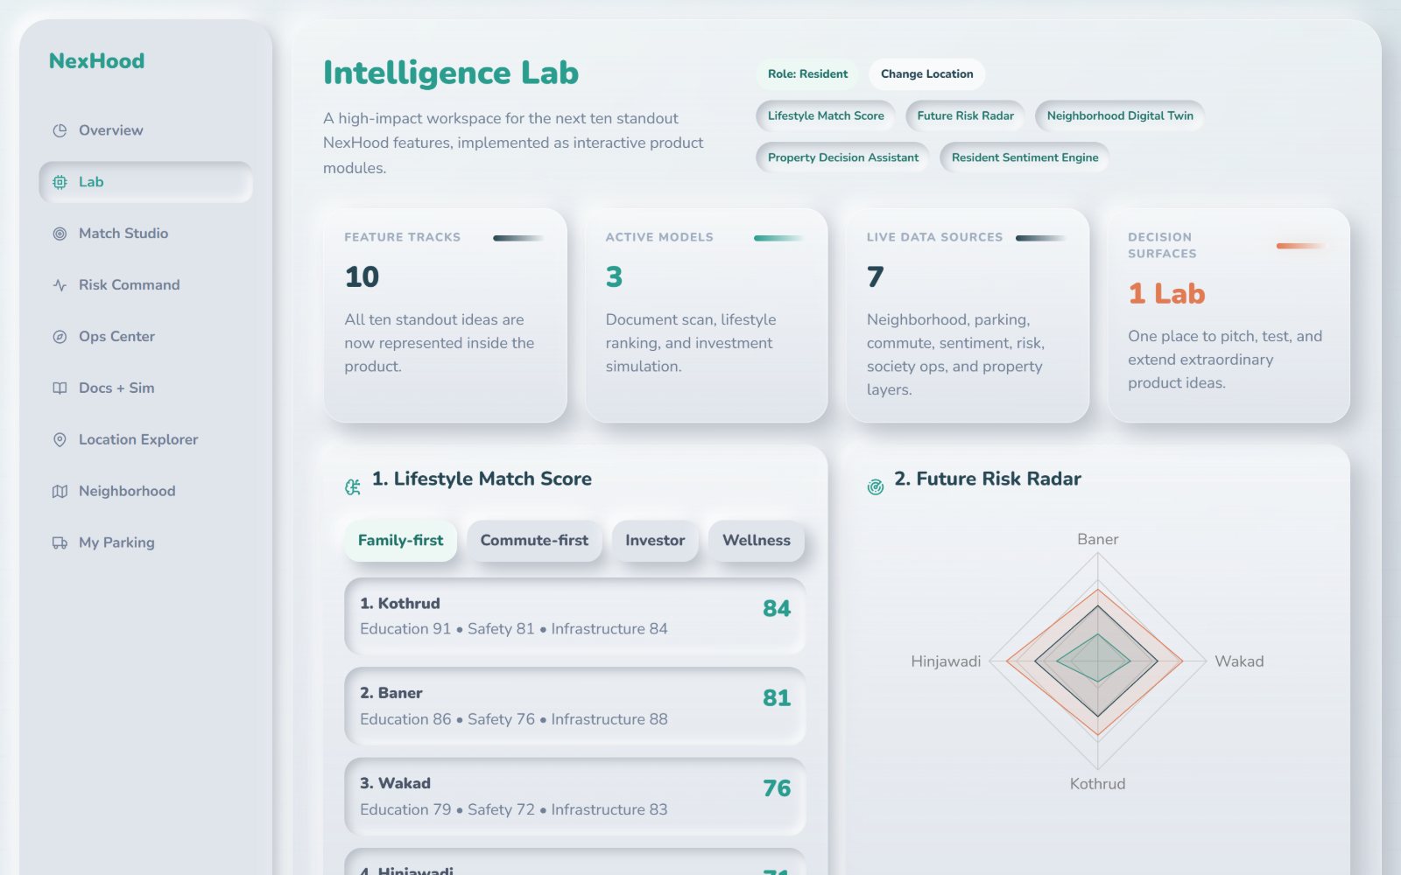Navigate to Ops Center

[145, 337]
